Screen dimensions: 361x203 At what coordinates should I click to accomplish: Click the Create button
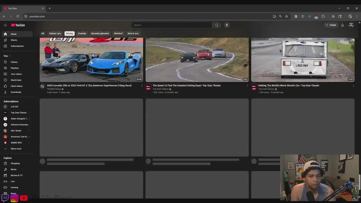pyautogui.click(x=331, y=25)
